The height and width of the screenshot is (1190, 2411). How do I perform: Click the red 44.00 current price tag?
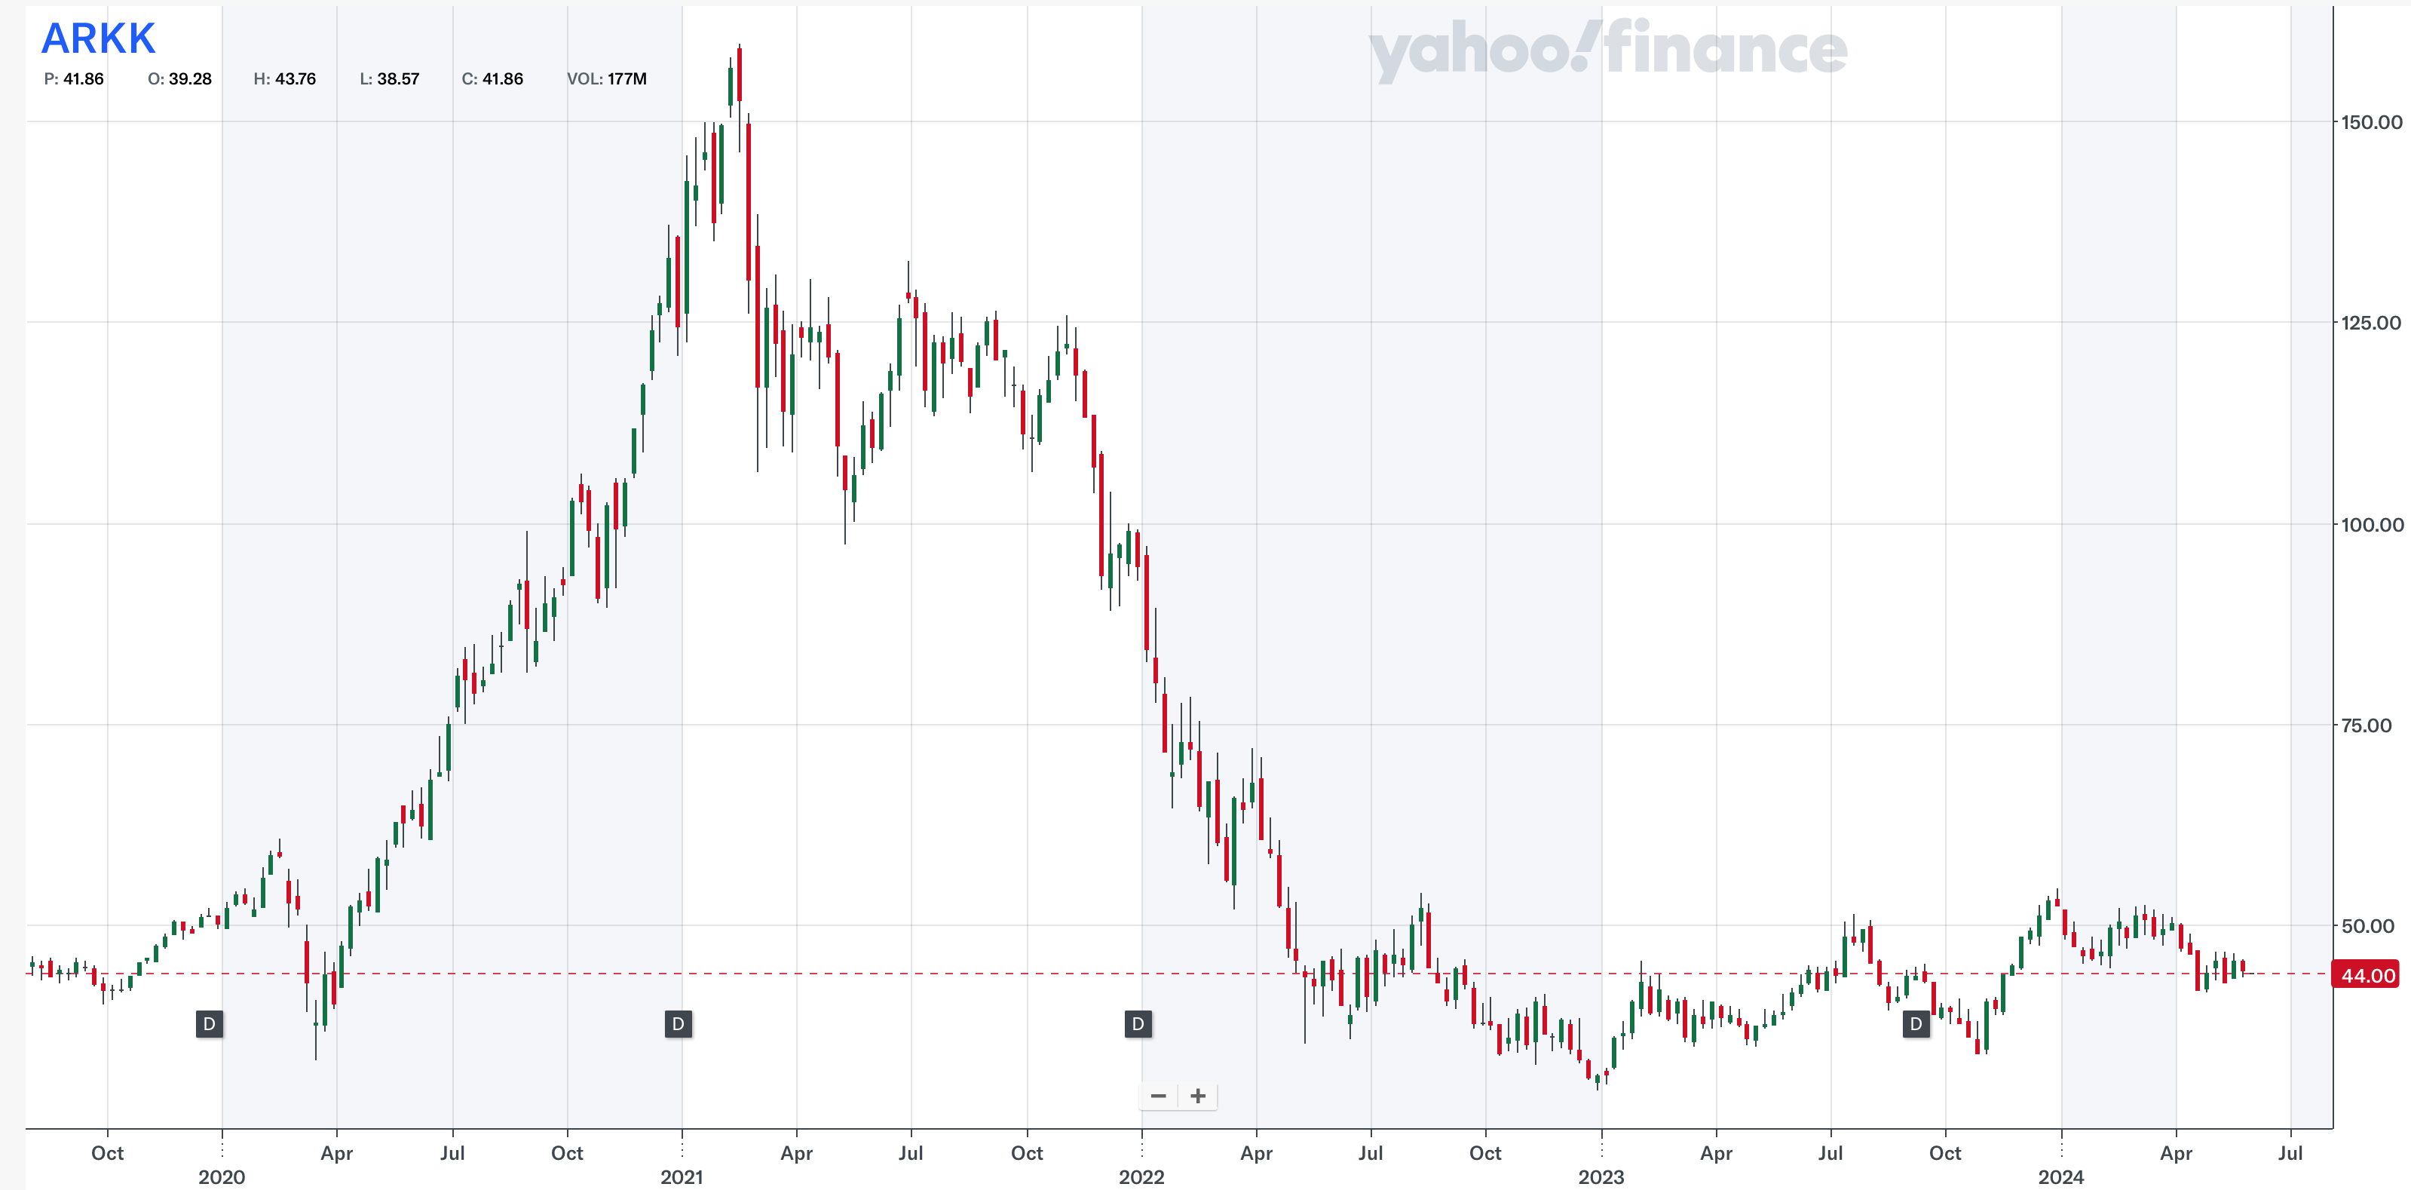pos(2367,976)
